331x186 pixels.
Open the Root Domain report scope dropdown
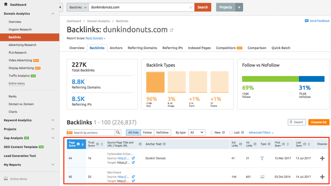pos(96,38)
